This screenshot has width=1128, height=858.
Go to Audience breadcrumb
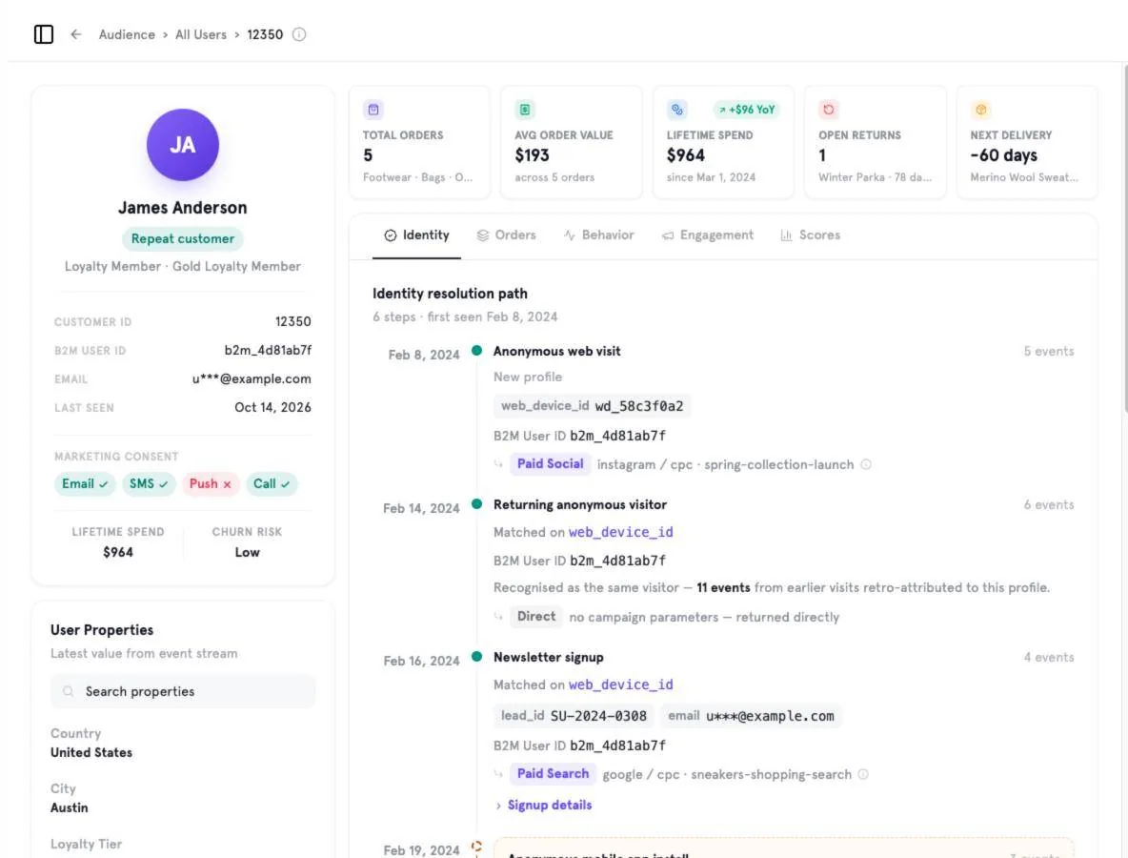coord(127,34)
